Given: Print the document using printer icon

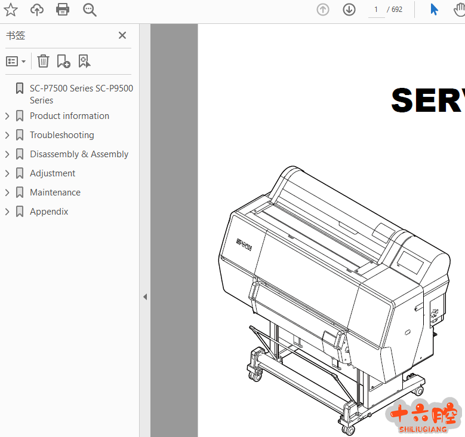Looking at the screenshot, I should click(63, 10).
